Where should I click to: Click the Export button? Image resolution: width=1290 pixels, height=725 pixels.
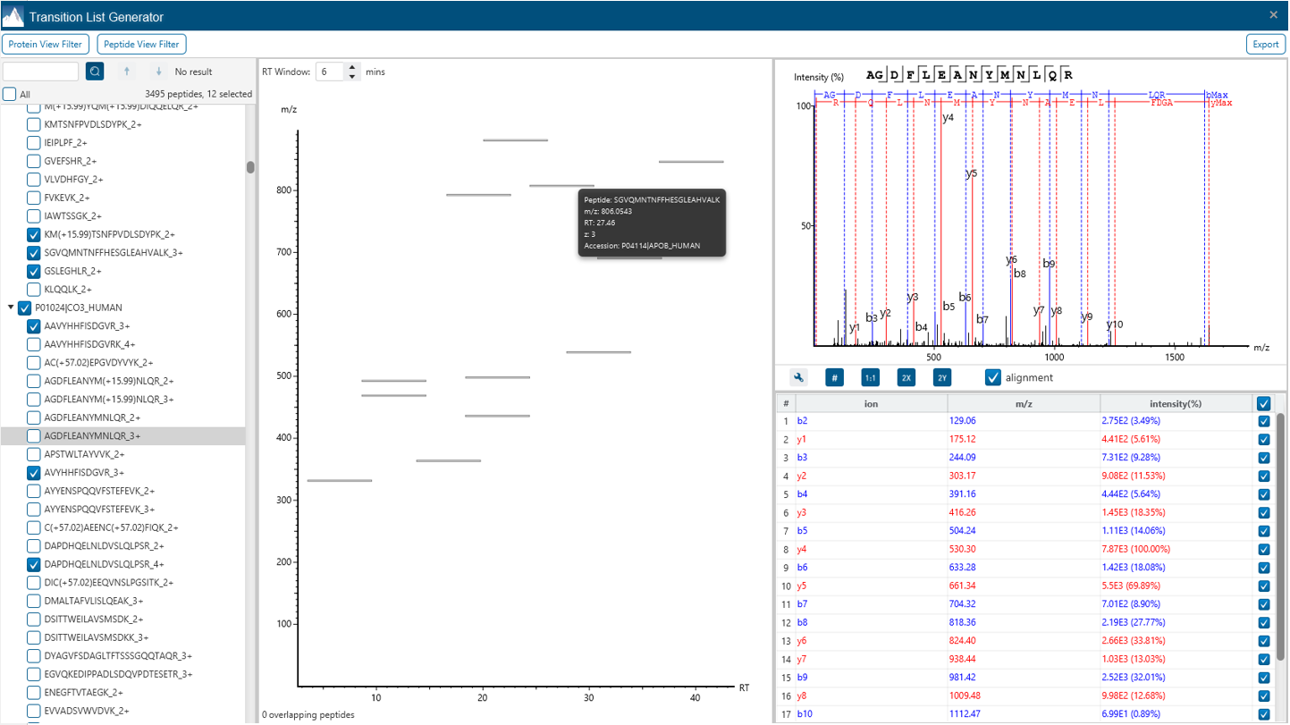(1265, 44)
